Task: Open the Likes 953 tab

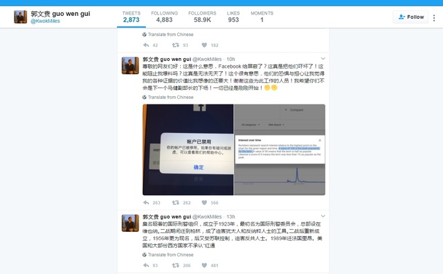Action: click(x=233, y=17)
